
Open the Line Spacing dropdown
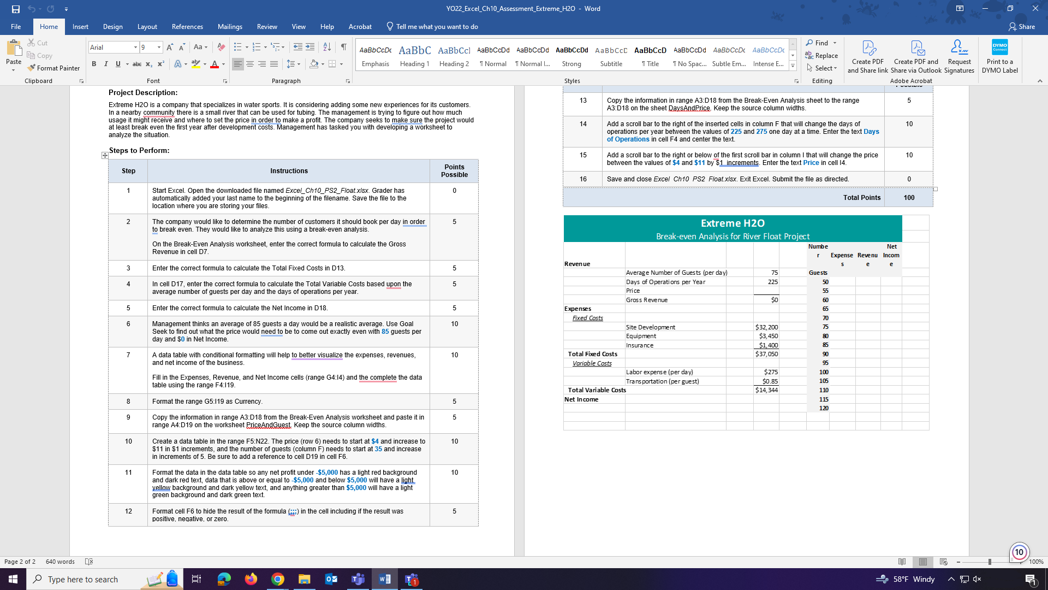(293, 64)
